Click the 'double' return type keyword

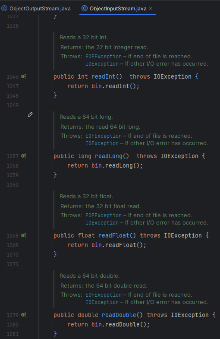[x=88, y=315]
